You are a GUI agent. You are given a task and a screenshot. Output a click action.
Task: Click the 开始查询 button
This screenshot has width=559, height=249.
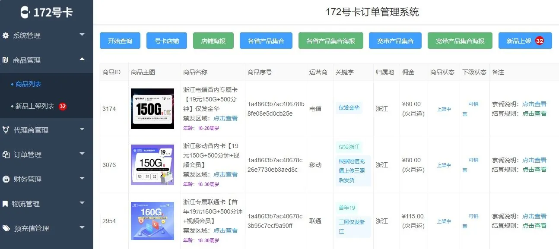(x=120, y=41)
